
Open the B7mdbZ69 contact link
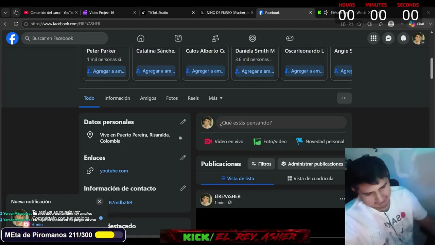click(120, 202)
